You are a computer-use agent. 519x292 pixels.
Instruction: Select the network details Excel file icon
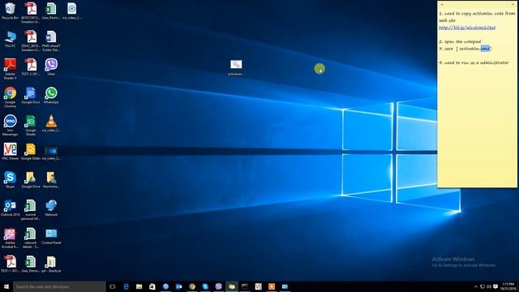31,238
